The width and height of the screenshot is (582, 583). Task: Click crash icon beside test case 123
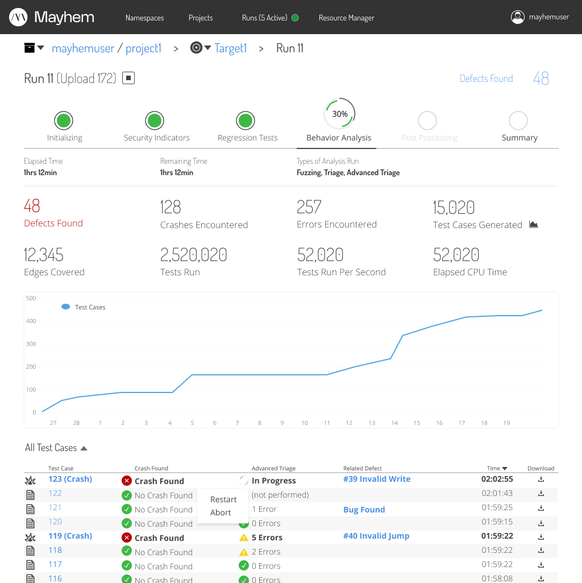[31, 480]
